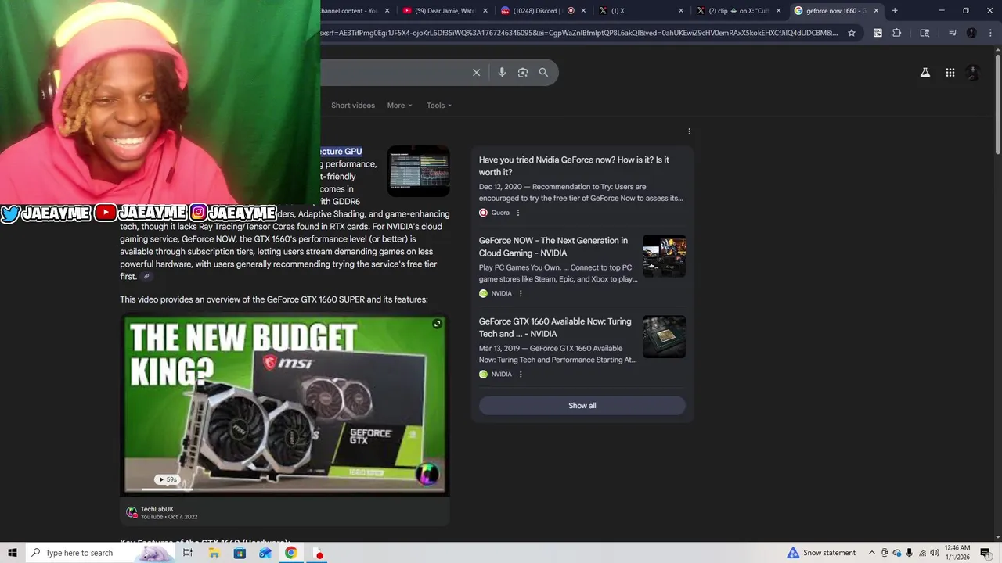Viewport: 1002px width, 563px height.
Task: Select the Short videos filter tab
Action: pyautogui.click(x=353, y=106)
